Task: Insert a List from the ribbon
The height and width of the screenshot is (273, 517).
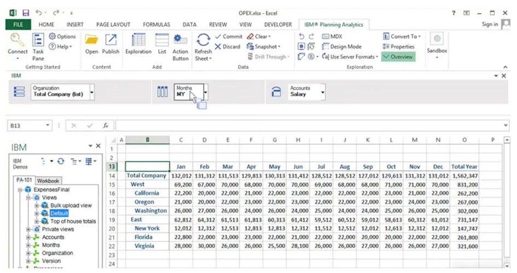Action: point(162,44)
